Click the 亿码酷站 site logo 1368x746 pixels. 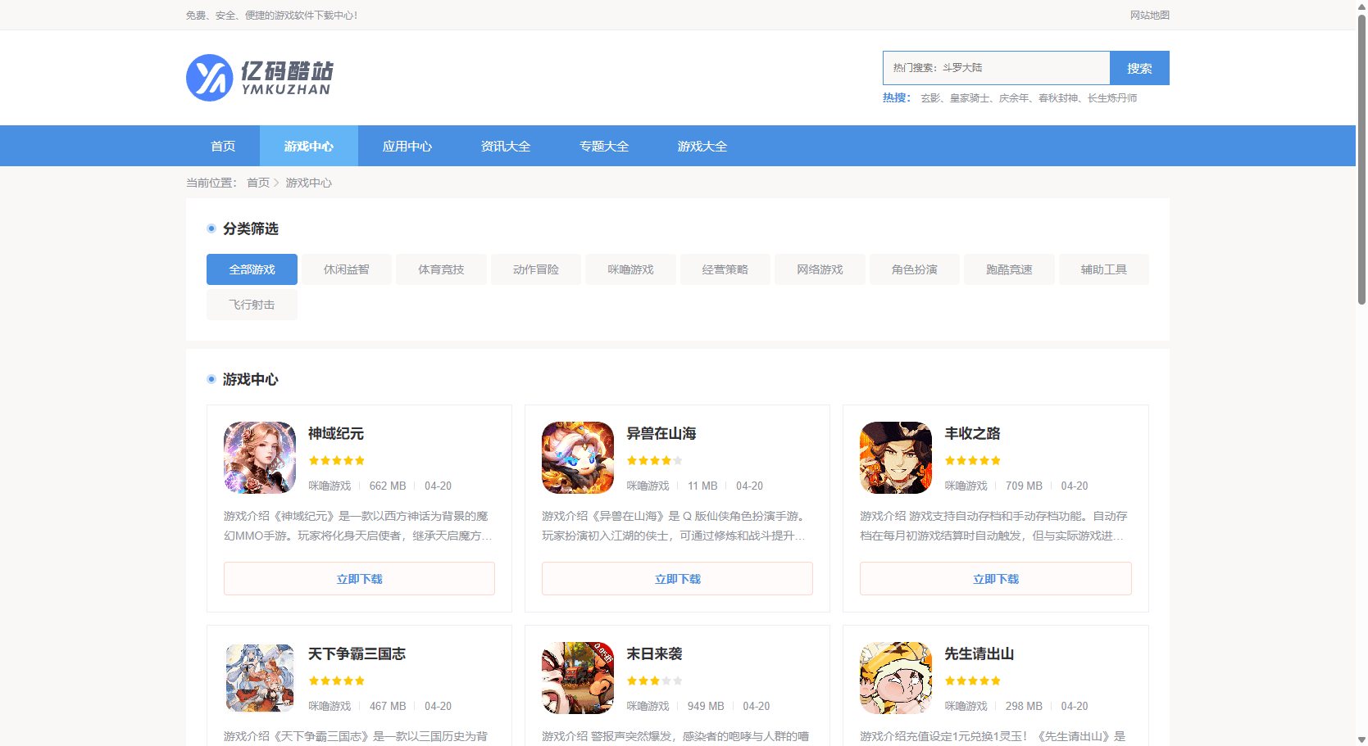point(260,78)
